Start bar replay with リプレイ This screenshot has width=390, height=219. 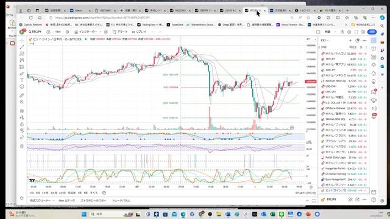click(139, 32)
